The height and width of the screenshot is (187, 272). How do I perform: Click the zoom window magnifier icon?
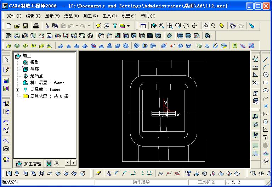click(161, 26)
